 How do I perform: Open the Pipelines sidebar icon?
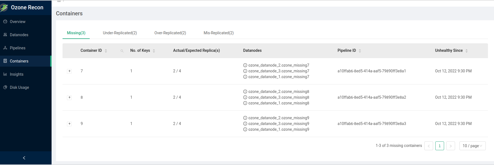point(5,48)
